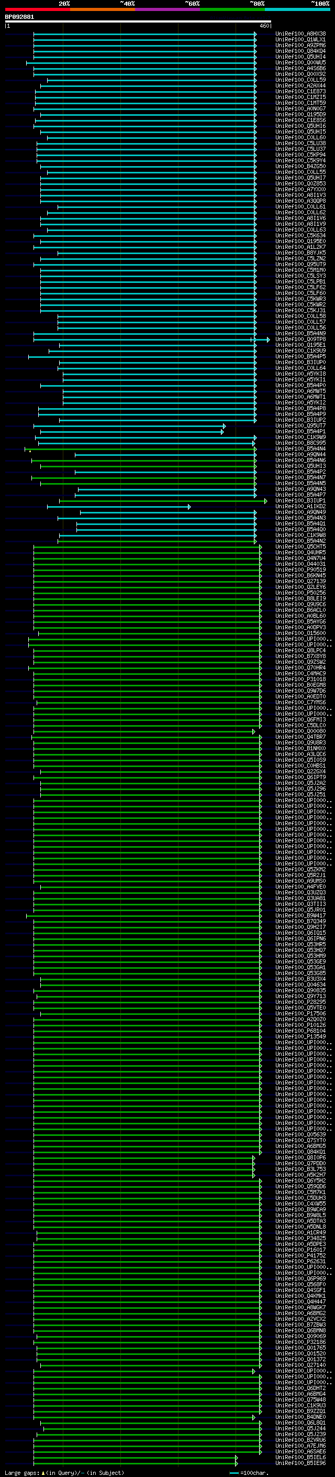Select the UniRef100_Q09TP8 label

[300, 340]
